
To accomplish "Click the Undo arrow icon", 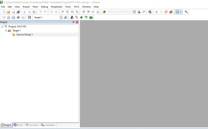I will [x=40, y=12].
